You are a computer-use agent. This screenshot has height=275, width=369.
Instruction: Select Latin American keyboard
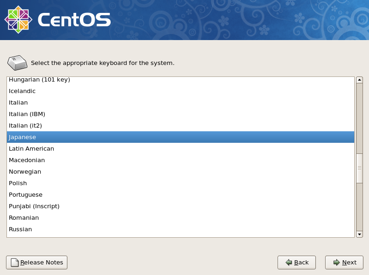click(x=181, y=148)
